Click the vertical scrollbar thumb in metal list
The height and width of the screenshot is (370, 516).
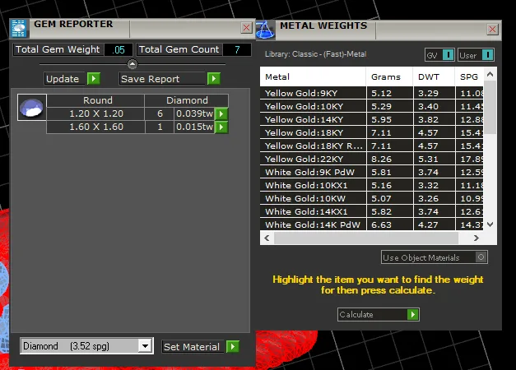click(490, 107)
